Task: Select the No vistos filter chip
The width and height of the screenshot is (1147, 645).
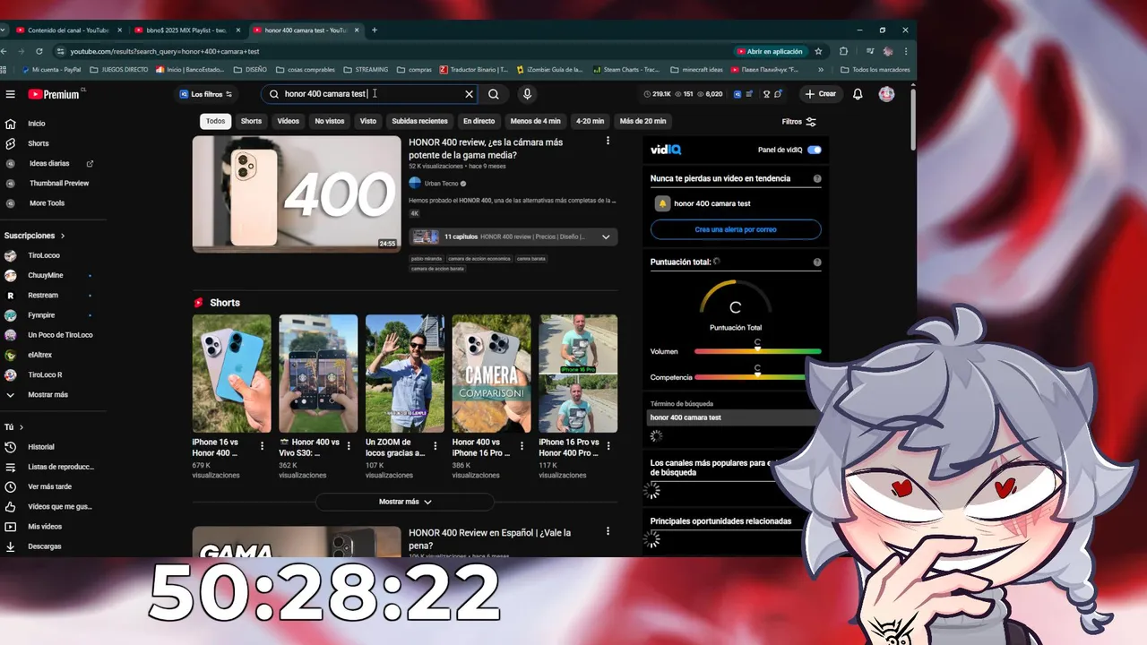Action: 330,121
